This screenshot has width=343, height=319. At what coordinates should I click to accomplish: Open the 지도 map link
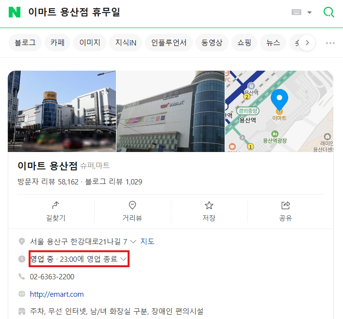(147, 242)
